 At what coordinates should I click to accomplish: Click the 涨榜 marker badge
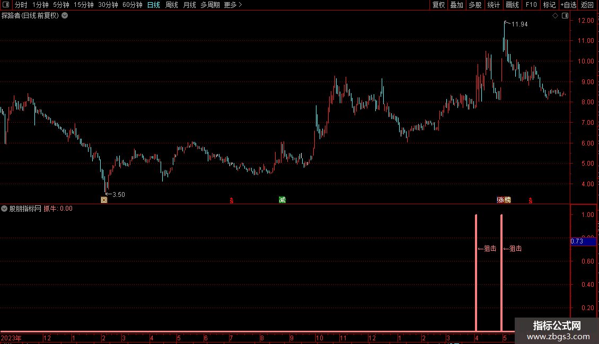504,200
